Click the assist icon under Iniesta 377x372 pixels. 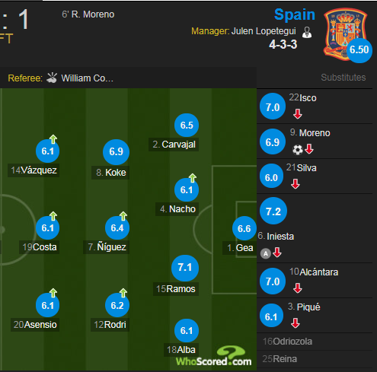tap(266, 253)
